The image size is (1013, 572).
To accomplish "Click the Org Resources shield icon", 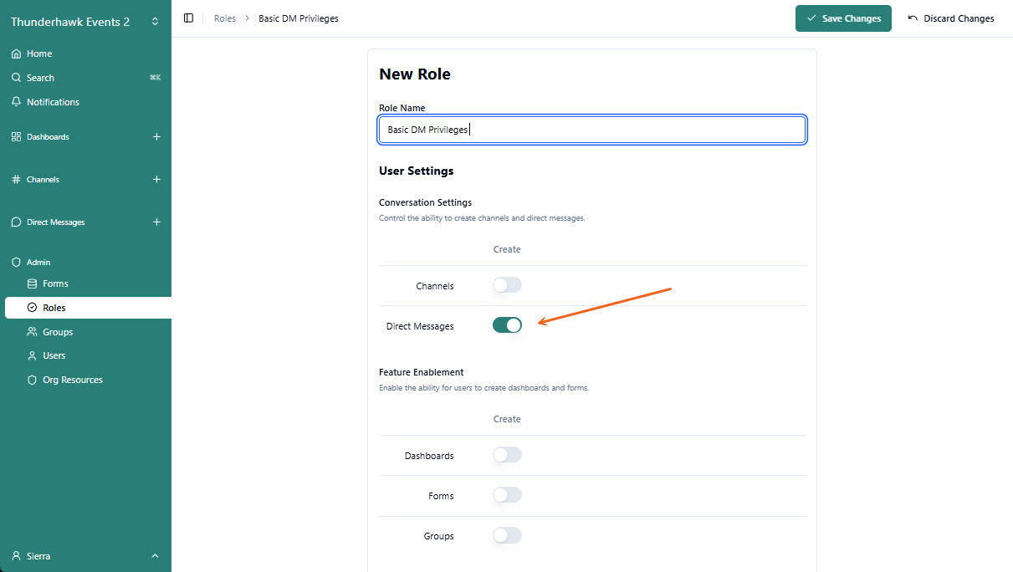I will click(32, 380).
